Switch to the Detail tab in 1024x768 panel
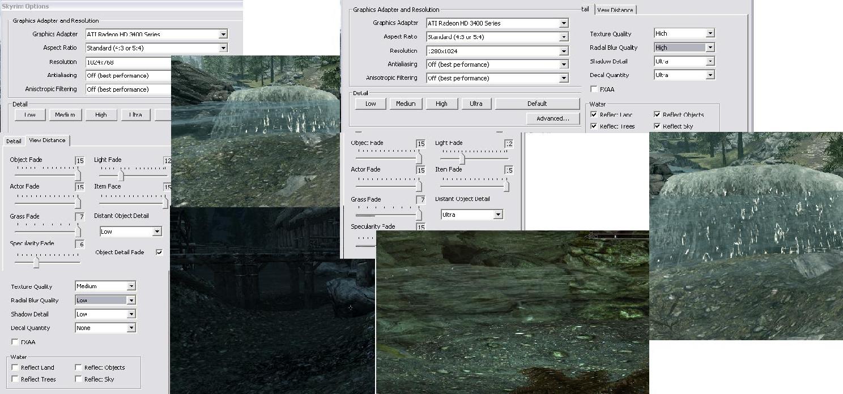 click(x=14, y=141)
